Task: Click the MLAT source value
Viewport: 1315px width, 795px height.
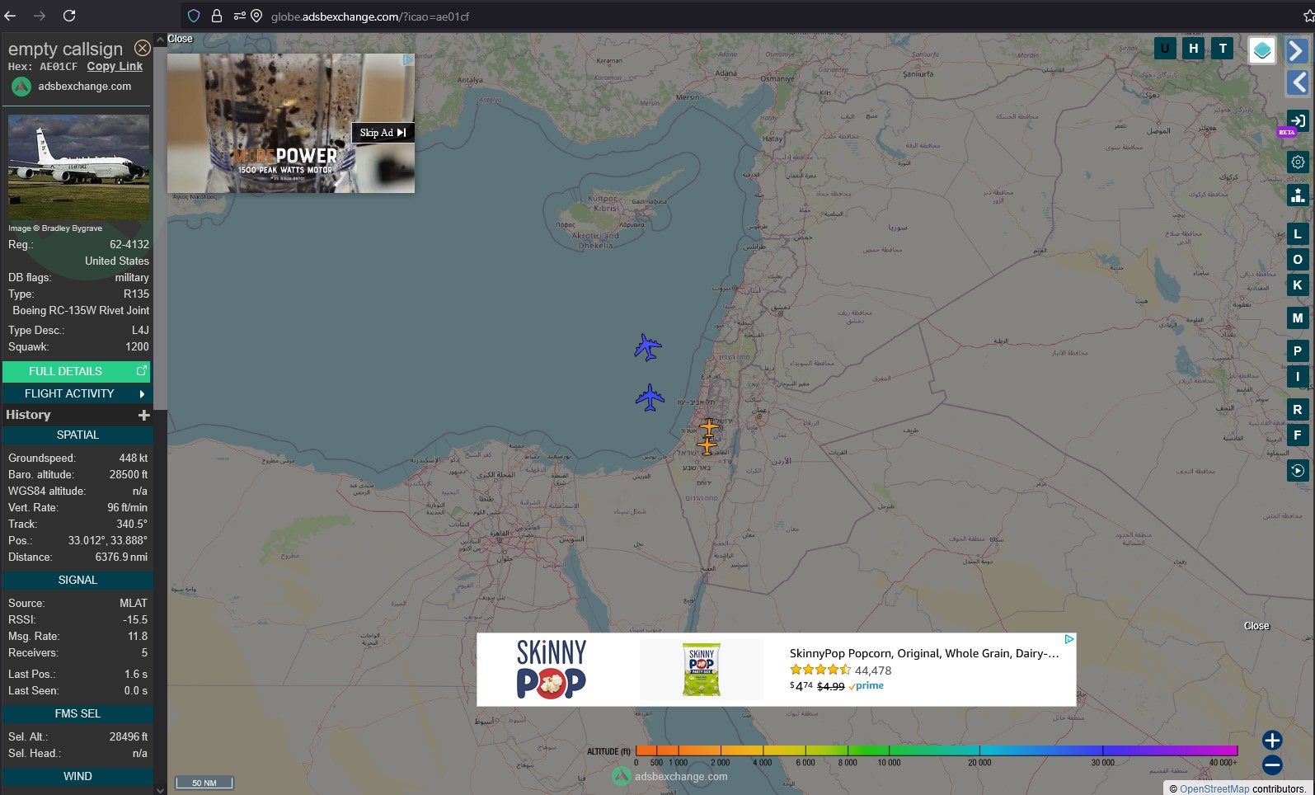Action: [x=133, y=603]
